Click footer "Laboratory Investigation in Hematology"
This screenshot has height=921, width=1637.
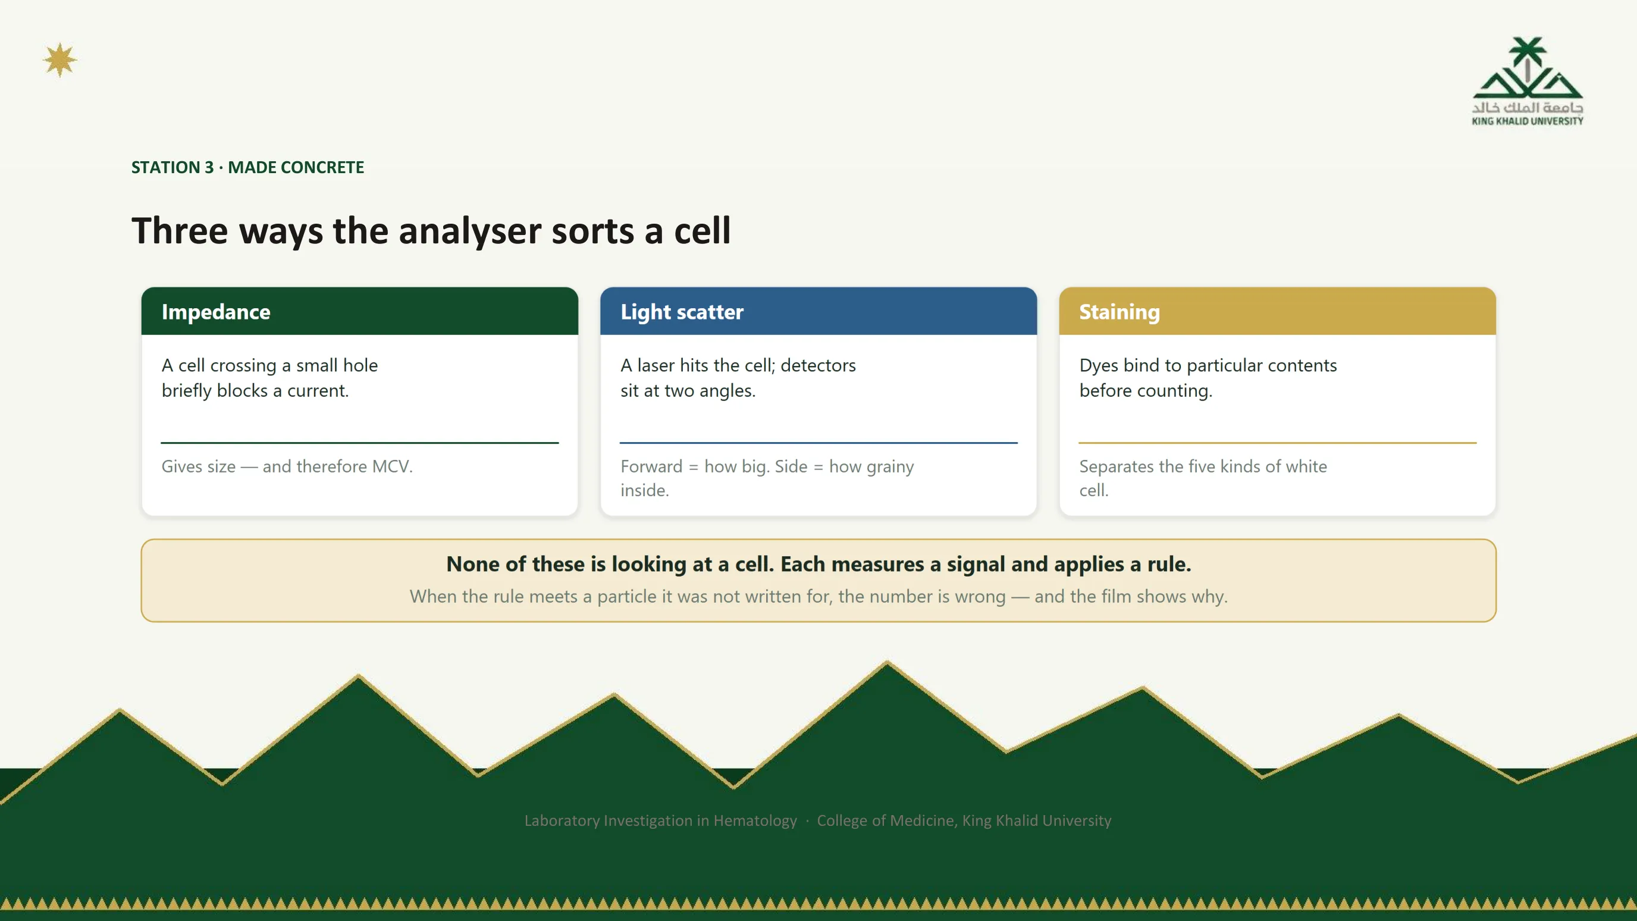(x=660, y=820)
